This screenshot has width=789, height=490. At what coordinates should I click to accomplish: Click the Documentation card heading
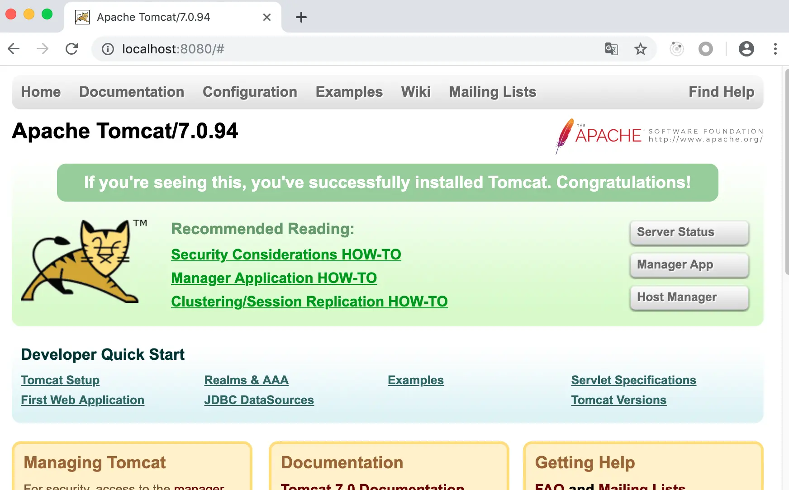[x=342, y=462]
